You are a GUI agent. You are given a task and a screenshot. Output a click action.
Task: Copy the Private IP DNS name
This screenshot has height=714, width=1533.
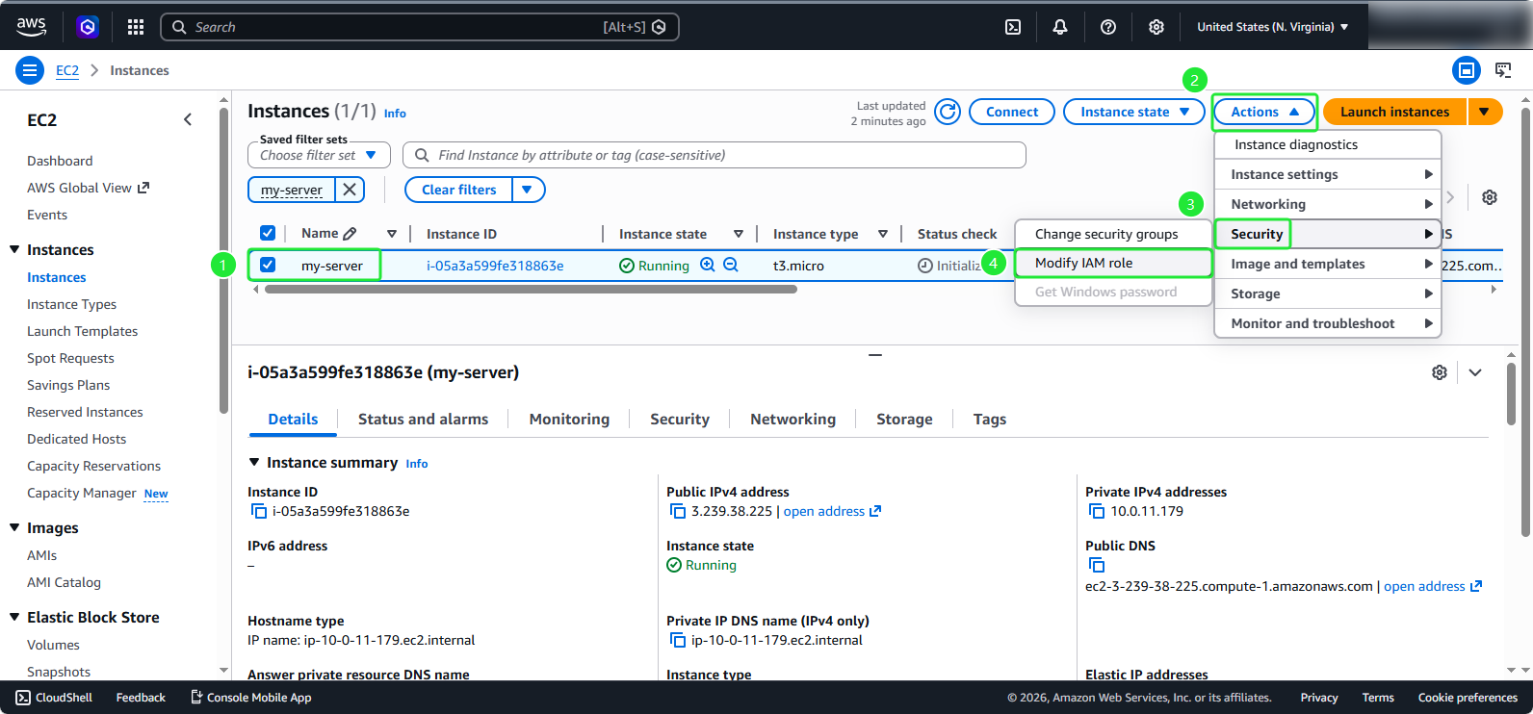678,640
